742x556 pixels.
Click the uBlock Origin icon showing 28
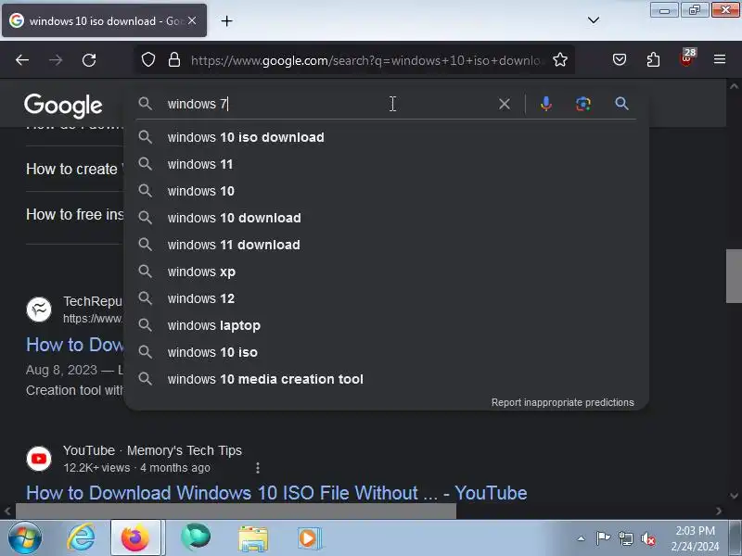click(x=687, y=58)
